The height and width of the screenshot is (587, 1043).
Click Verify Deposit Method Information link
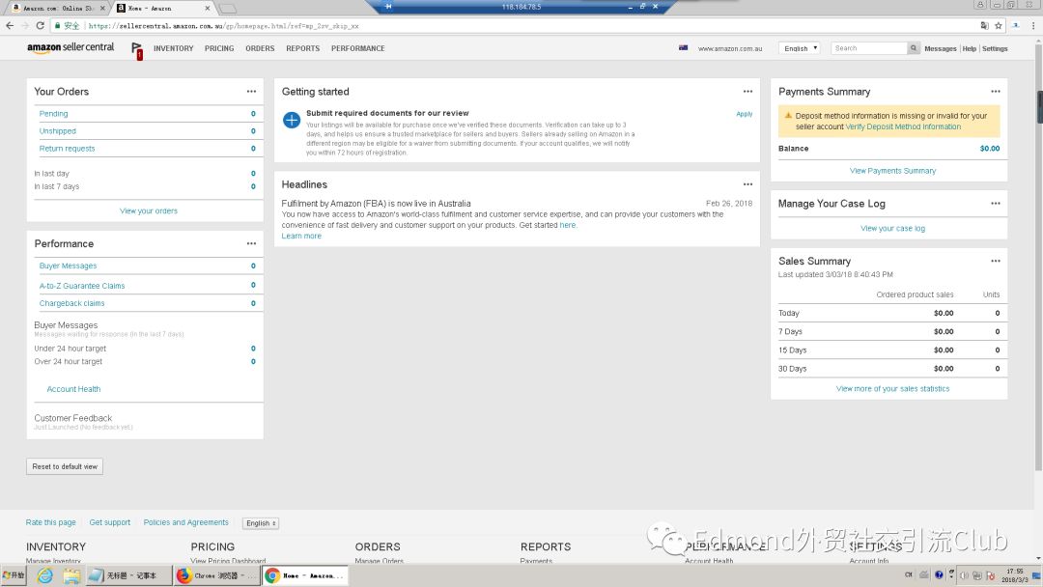(x=903, y=126)
